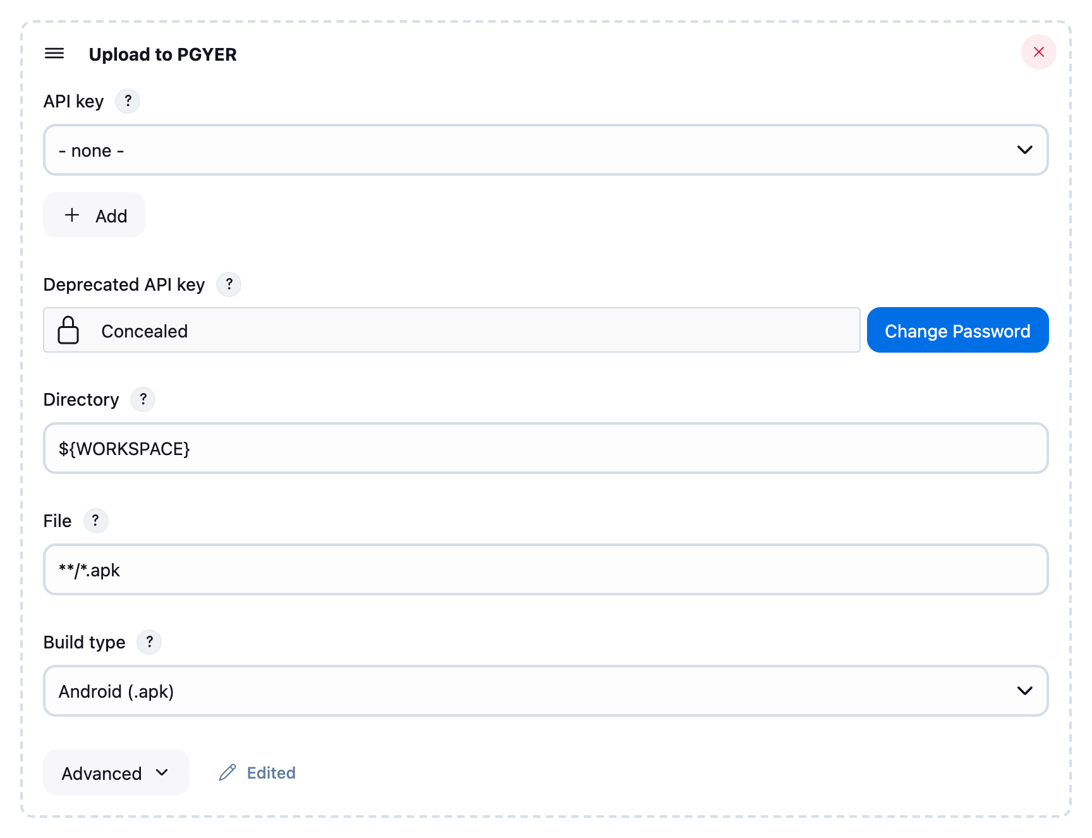Show help for File field
Viewport: 1092px width, 838px height.
tap(95, 521)
